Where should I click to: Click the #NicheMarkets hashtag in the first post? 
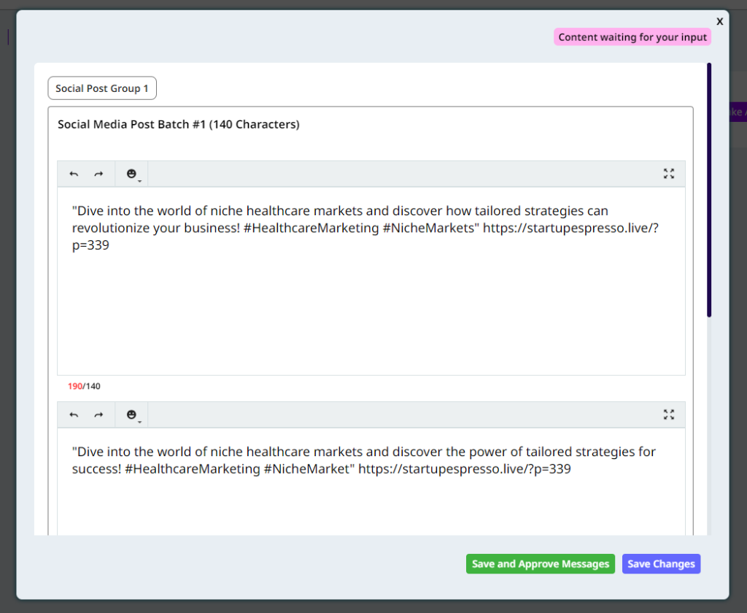coord(430,228)
